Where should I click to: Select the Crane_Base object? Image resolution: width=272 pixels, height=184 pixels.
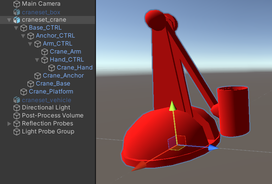click(x=53, y=84)
